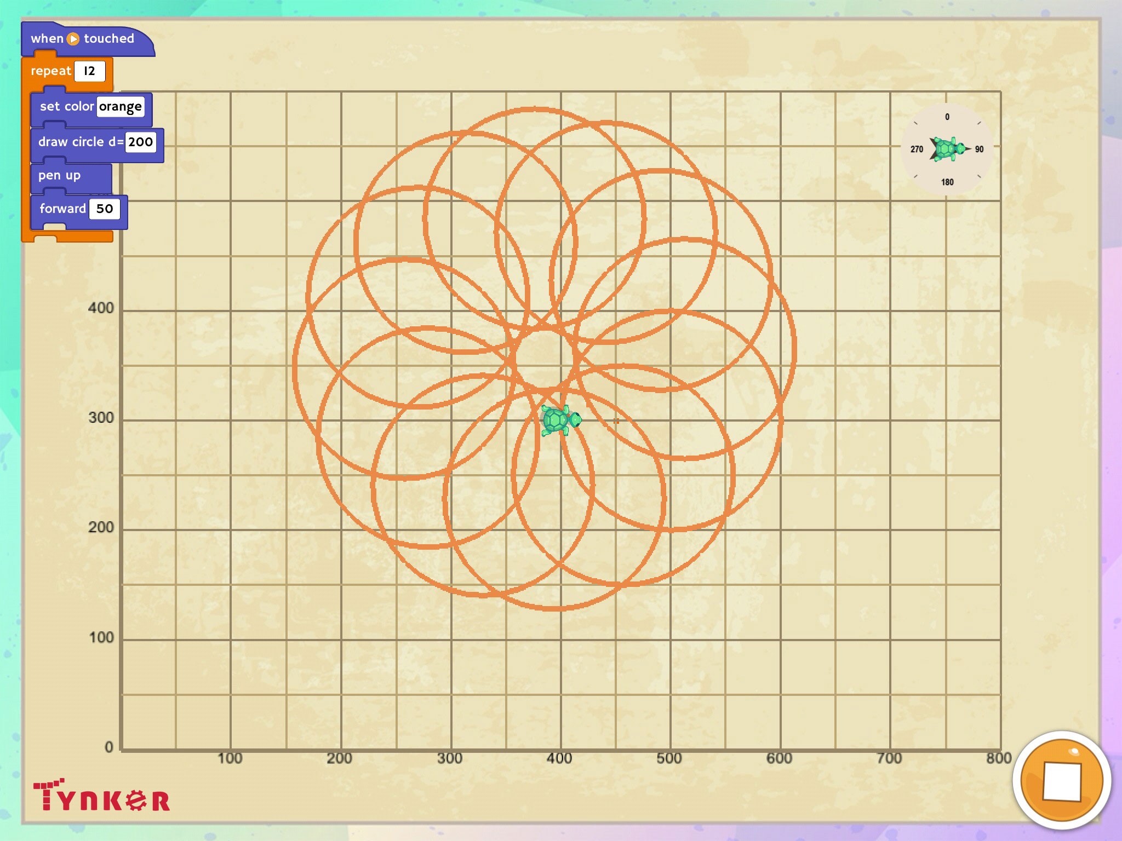The width and height of the screenshot is (1122, 841).
Task: Click the 0 label on compass
Action: click(947, 117)
